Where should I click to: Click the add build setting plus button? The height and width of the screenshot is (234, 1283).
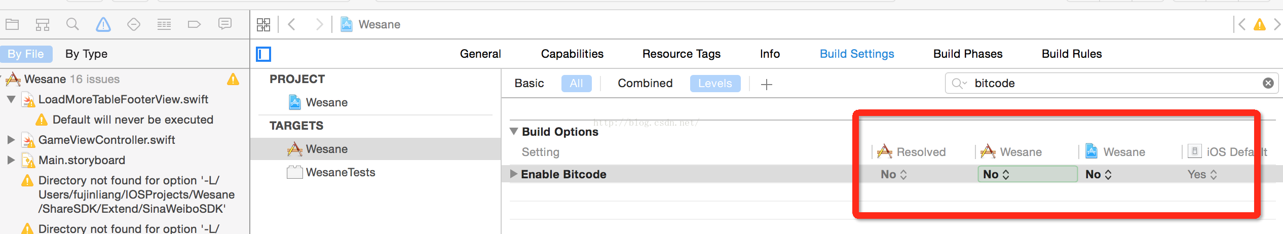(767, 84)
